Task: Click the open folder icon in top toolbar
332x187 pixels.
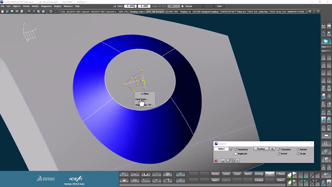Action: coord(7,12)
